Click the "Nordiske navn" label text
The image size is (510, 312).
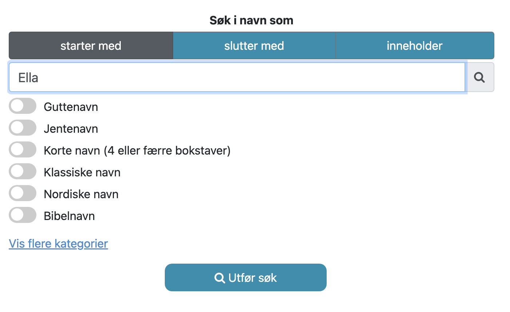[x=81, y=194]
